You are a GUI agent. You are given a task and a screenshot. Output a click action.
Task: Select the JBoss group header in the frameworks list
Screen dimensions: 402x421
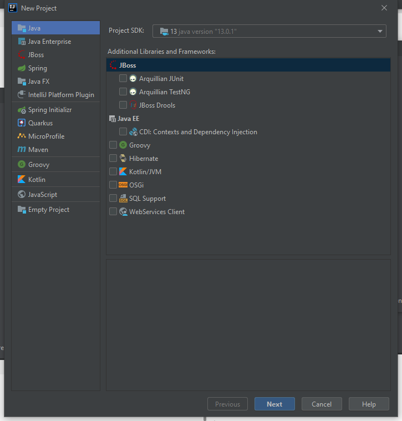click(x=128, y=65)
